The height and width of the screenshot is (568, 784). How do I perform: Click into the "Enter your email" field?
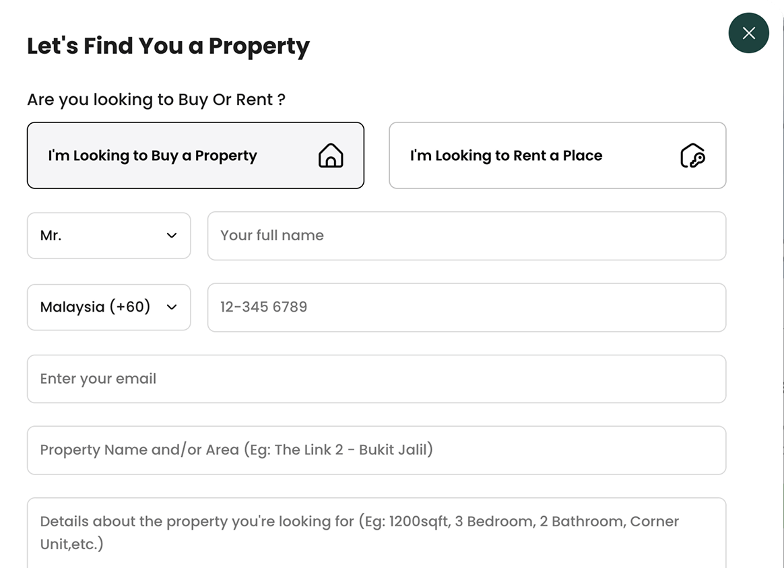coord(377,379)
